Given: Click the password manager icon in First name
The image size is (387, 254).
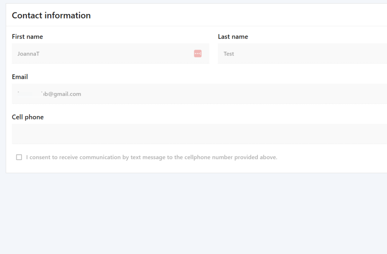Looking at the screenshot, I should click(x=198, y=54).
